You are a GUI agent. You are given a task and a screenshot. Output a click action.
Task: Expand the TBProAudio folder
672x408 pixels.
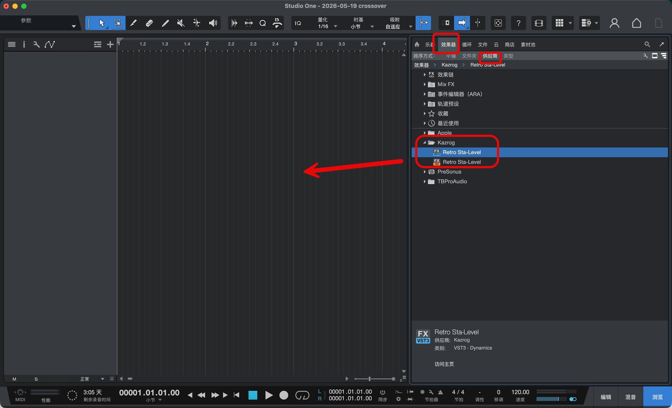425,181
